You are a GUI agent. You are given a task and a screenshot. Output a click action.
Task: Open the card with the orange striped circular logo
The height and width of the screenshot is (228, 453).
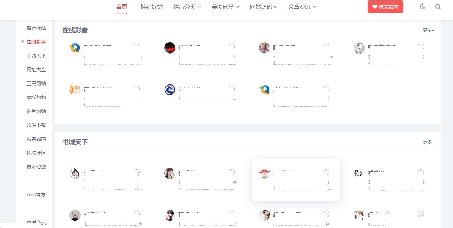[x=106, y=95]
